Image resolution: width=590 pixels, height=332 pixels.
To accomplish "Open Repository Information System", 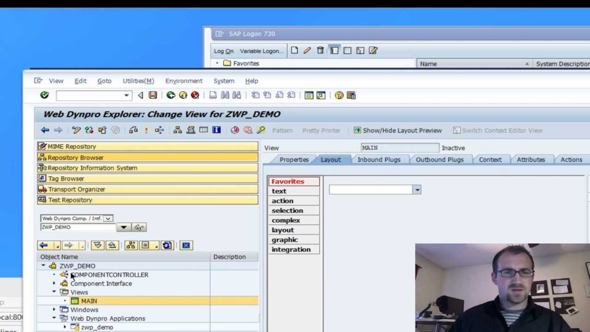I will coord(147,168).
